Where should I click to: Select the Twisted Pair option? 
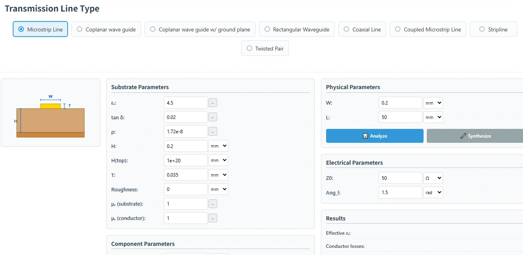(265, 49)
